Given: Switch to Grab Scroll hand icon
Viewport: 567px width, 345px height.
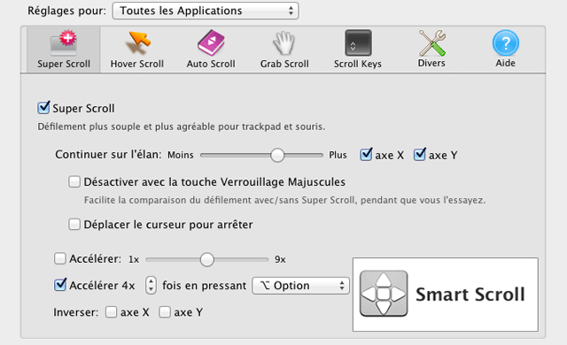Looking at the screenshot, I should (x=284, y=43).
